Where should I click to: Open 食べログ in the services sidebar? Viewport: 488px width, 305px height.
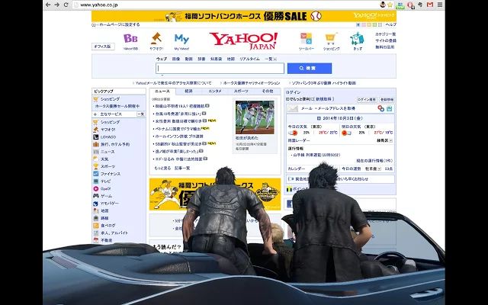click(108, 226)
